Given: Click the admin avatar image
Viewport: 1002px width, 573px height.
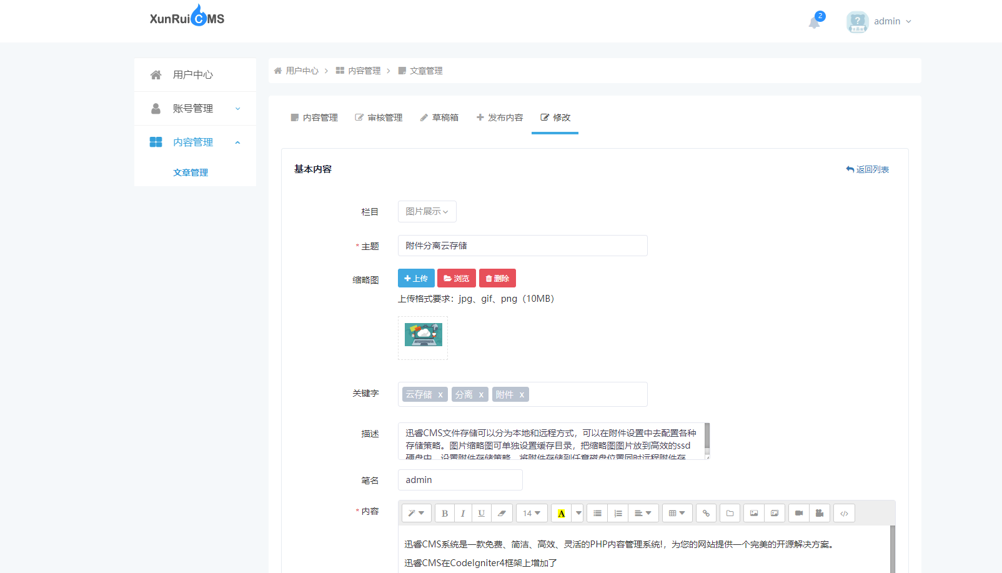Looking at the screenshot, I should [857, 22].
